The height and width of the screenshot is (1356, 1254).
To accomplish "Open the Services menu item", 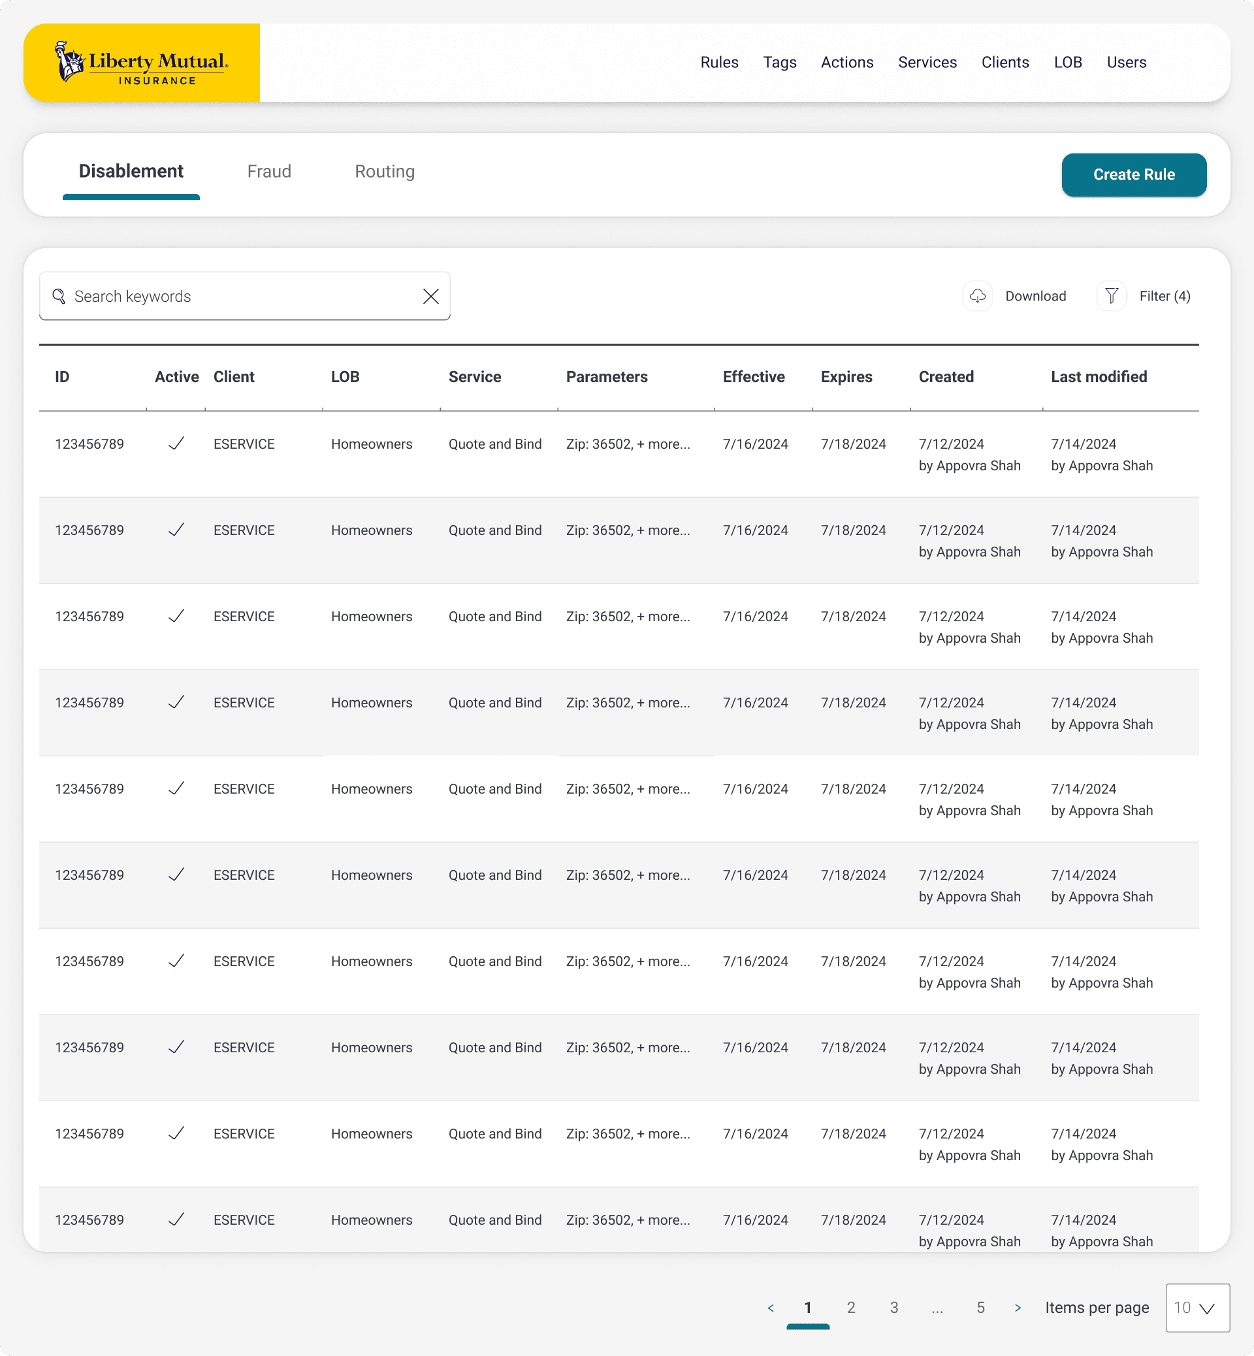I will (x=927, y=63).
